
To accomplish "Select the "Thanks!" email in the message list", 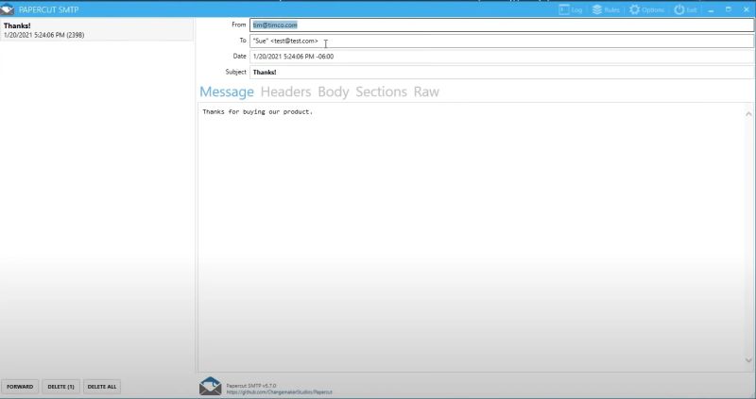I will [96, 30].
